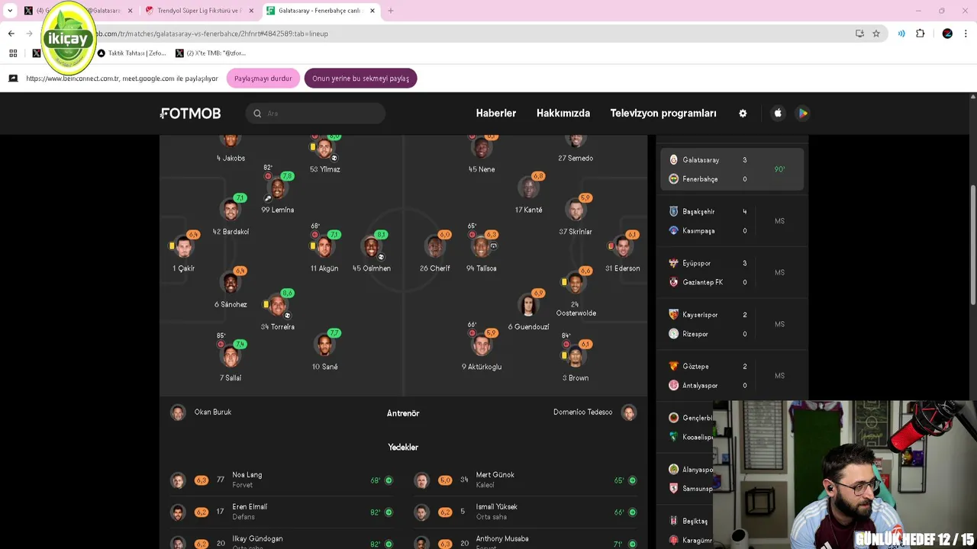Open the browser extensions puzzle icon
The width and height of the screenshot is (977, 549).
tap(920, 34)
